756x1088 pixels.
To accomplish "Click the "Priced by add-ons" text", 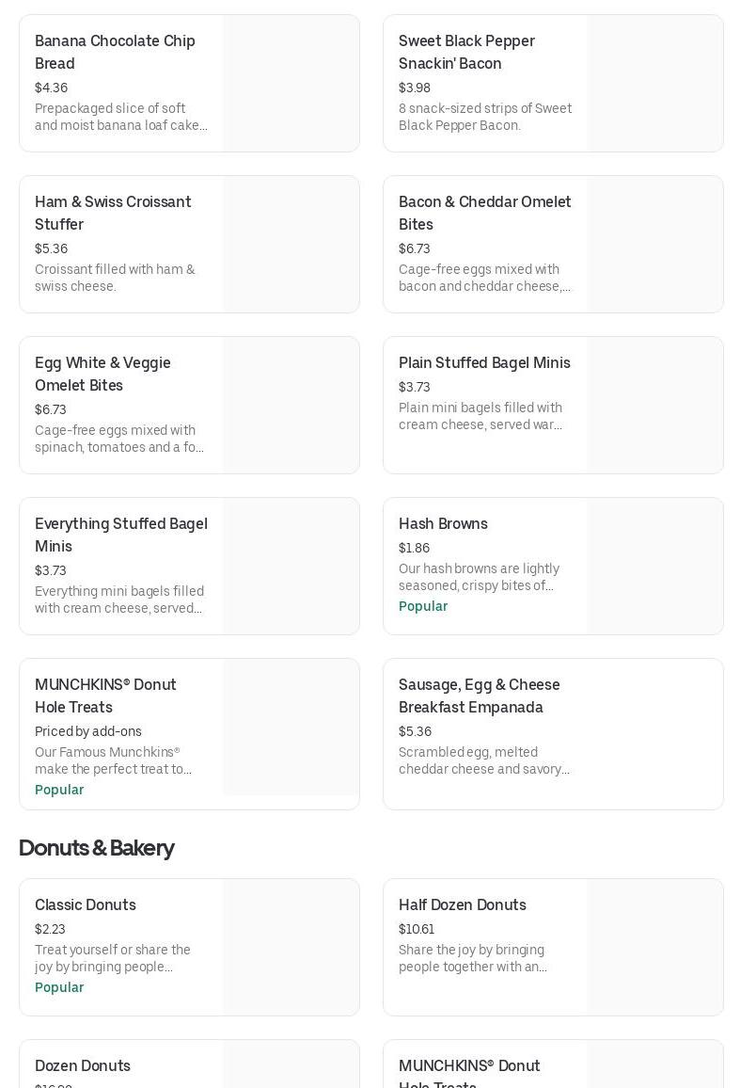I will pyautogui.click(x=88, y=731).
